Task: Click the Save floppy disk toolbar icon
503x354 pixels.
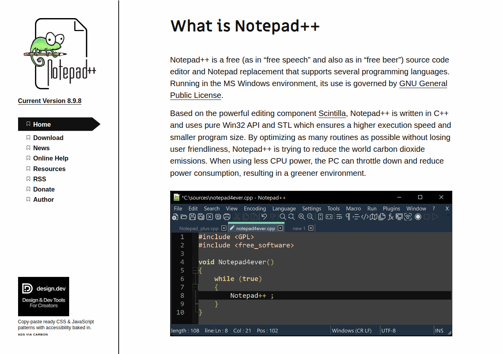Action: point(193,217)
